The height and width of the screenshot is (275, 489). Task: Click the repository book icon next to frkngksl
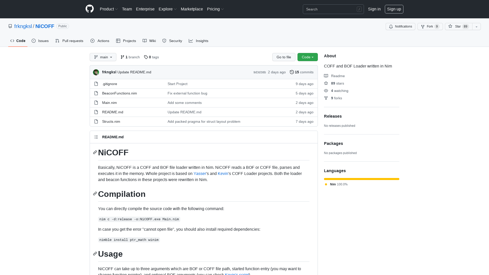(10, 26)
